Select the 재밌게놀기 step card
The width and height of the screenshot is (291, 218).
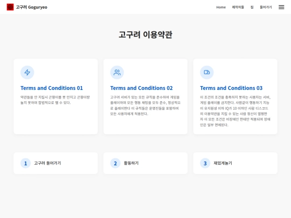click(235, 163)
